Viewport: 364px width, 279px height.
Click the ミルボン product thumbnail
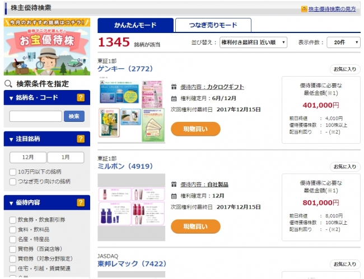pyautogui.click(x=132, y=207)
